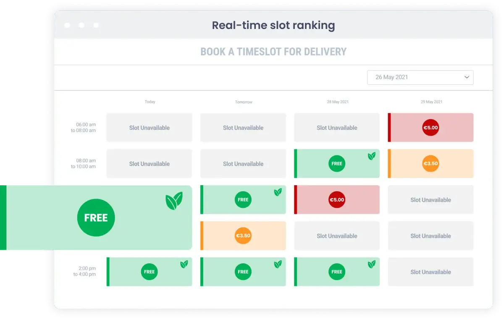The height and width of the screenshot is (320, 504).
Task: Click the leaf icon on 28 May 2:00 pm slot
Action: 372,265
